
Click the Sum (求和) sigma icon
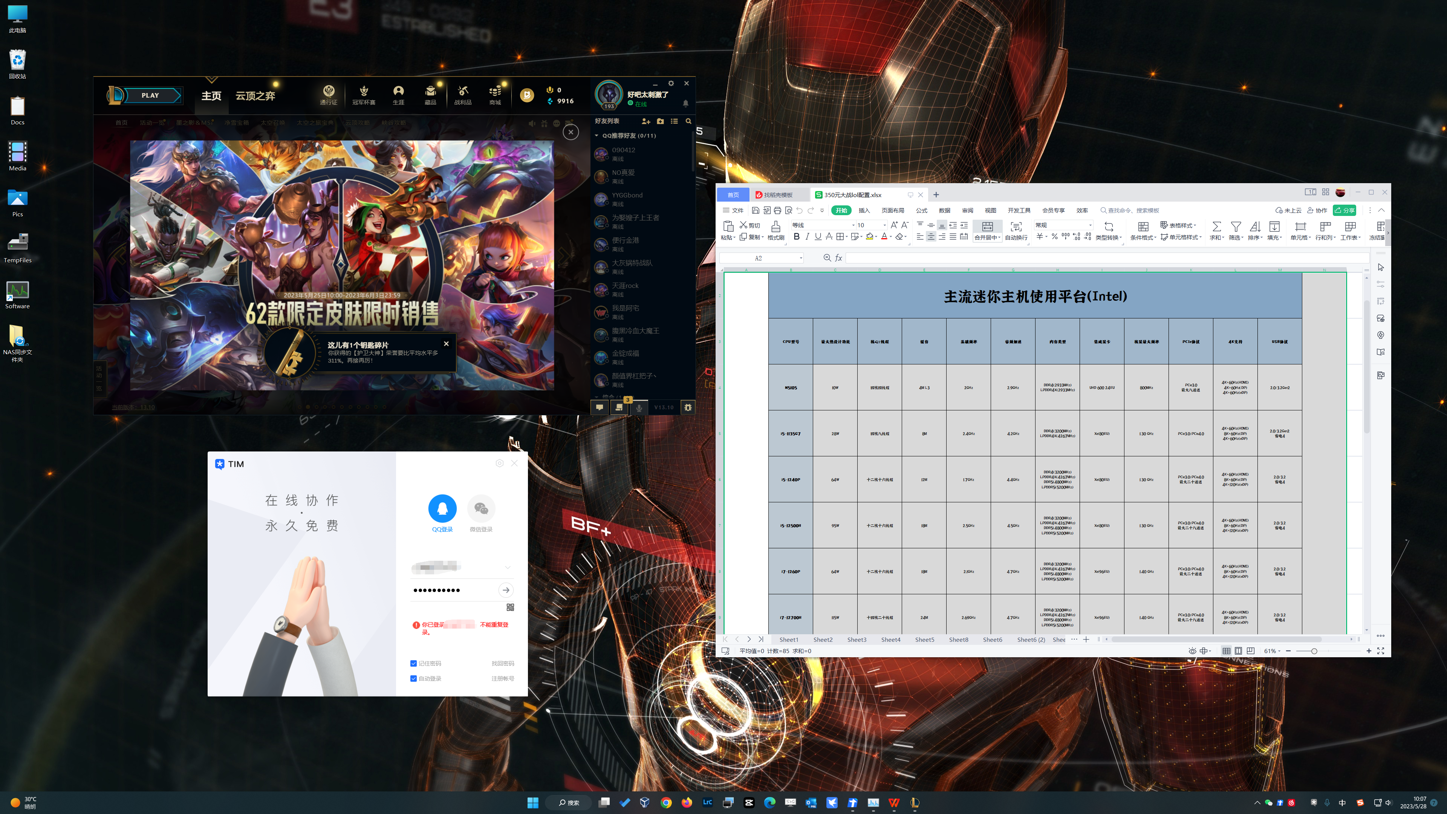(1216, 226)
